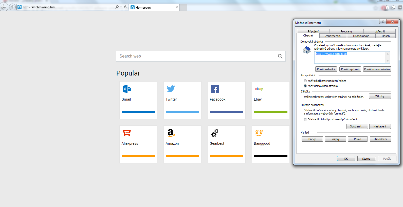Screen dimensions: 403x207
Task: Open the Gmail tile icon
Action: pyautogui.click(x=127, y=89)
